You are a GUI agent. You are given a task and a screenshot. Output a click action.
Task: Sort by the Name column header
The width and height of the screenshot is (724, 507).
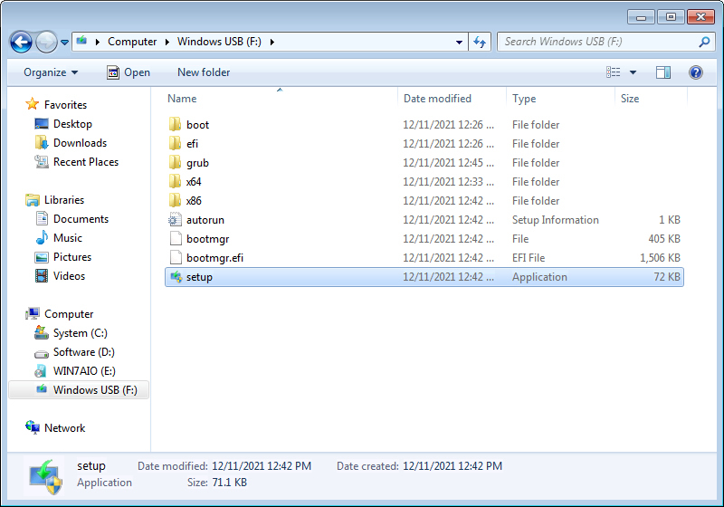pyautogui.click(x=182, y=99)
